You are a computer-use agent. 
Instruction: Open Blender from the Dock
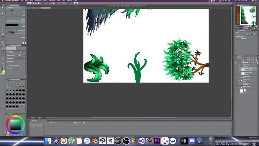tap(95, 141)
